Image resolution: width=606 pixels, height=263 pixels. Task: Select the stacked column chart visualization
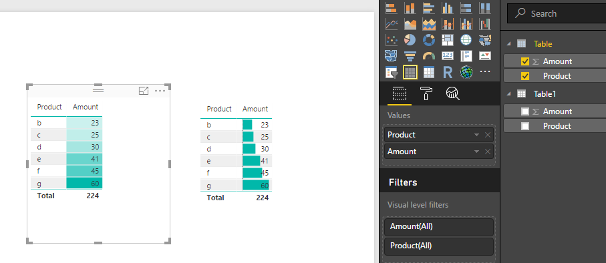coord(410,8)
